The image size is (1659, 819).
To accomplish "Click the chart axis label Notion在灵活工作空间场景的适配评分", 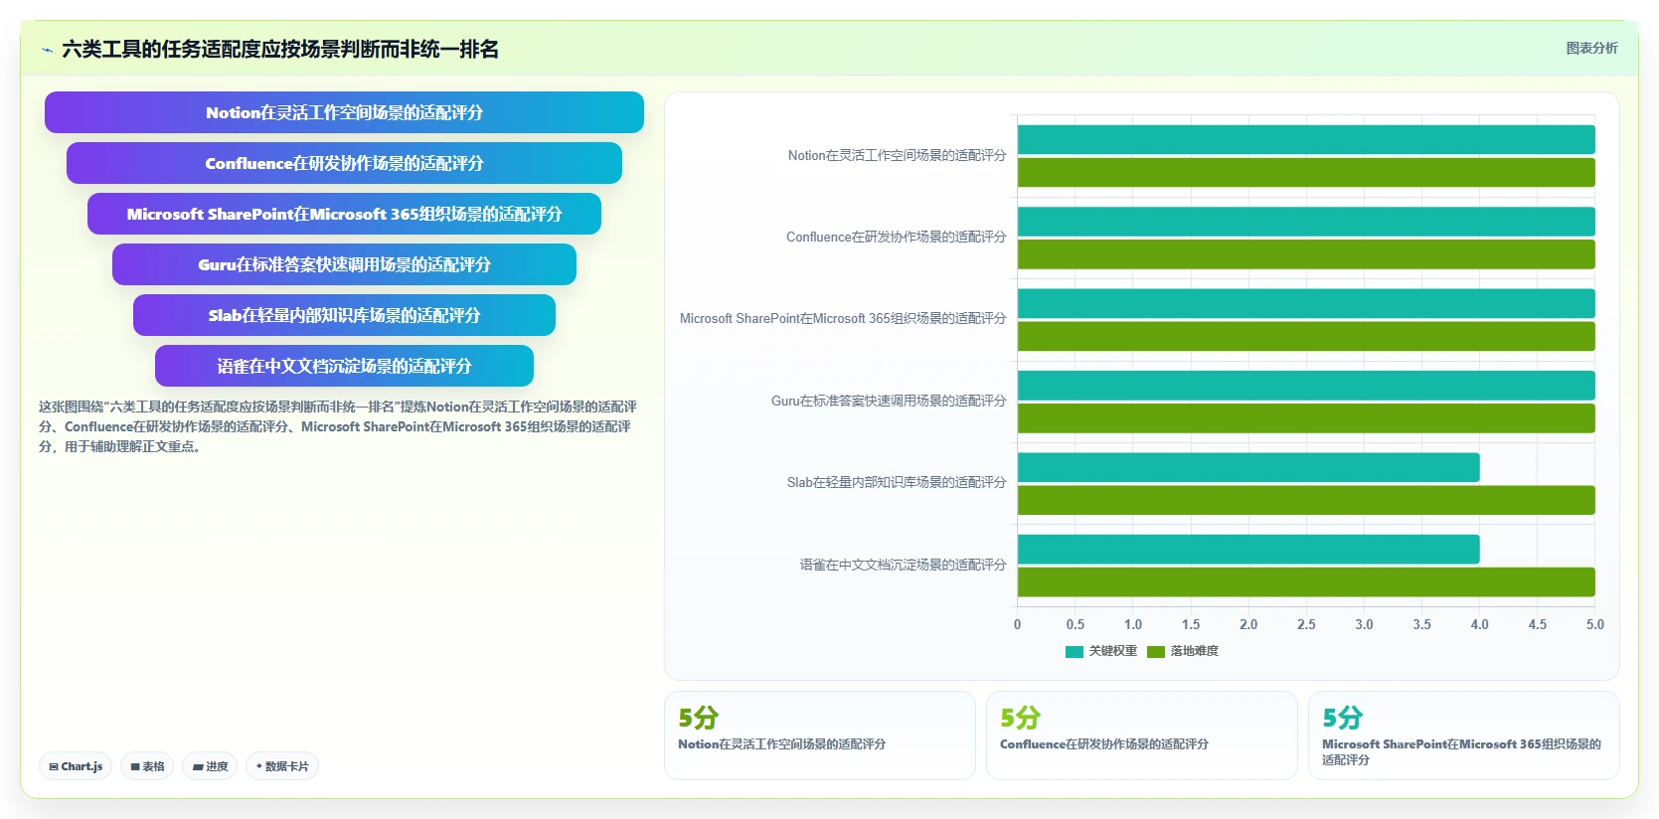I will tap(897, 155).
